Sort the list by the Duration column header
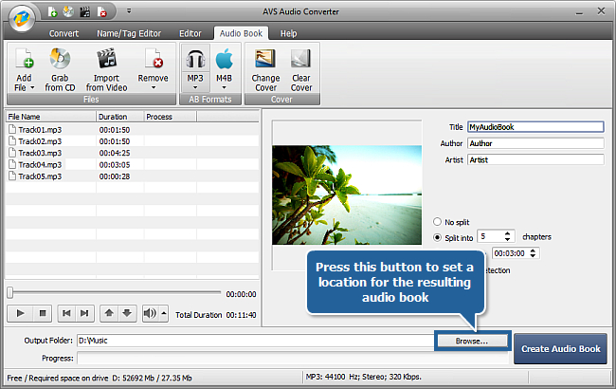The image size is (616, 389). pos(119,117)
